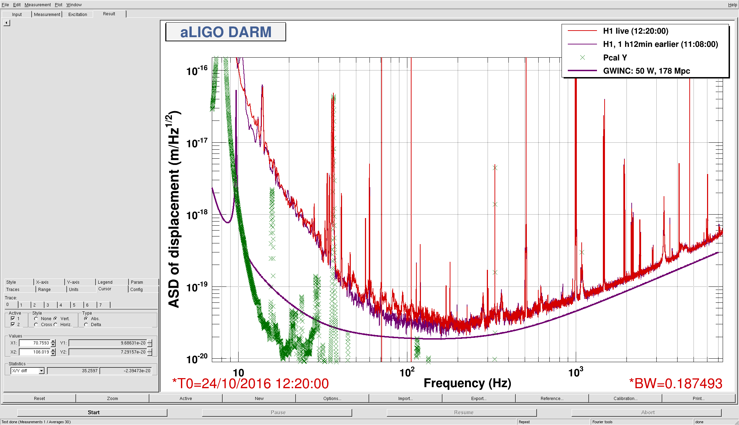Open the Measurement menu
The image size is (739, 425).
coord(38,5)
